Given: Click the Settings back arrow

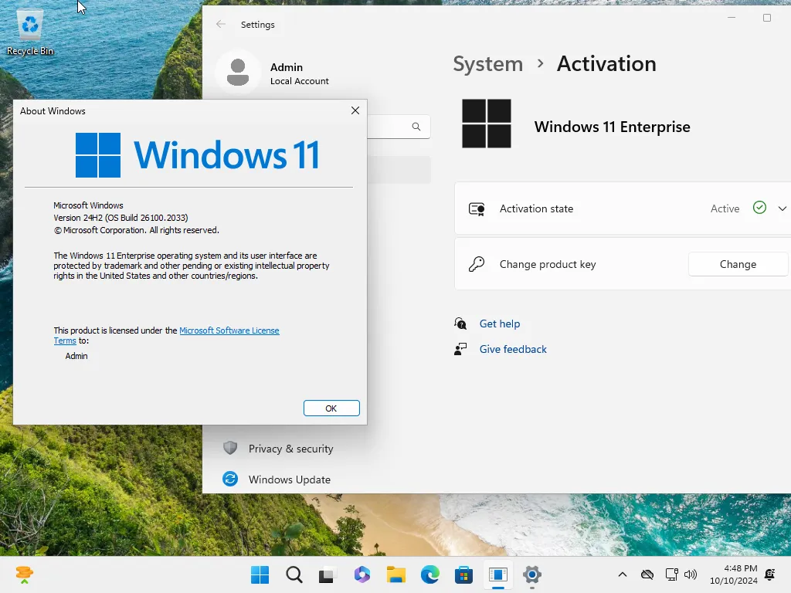Looking at the screenshot, I should click(220, 24).
